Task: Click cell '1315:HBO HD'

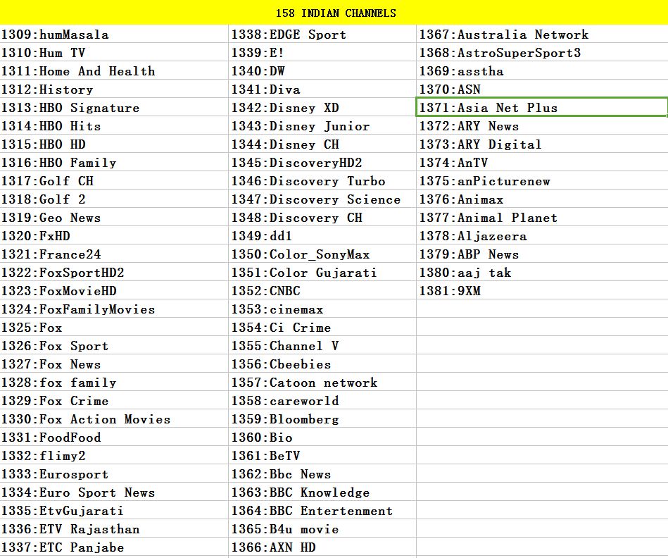Action: [114, 144]
